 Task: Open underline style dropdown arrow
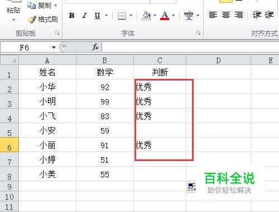(x=107, y=16)
